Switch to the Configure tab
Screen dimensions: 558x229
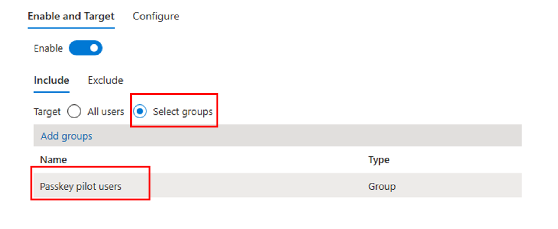tap(156, 16)
